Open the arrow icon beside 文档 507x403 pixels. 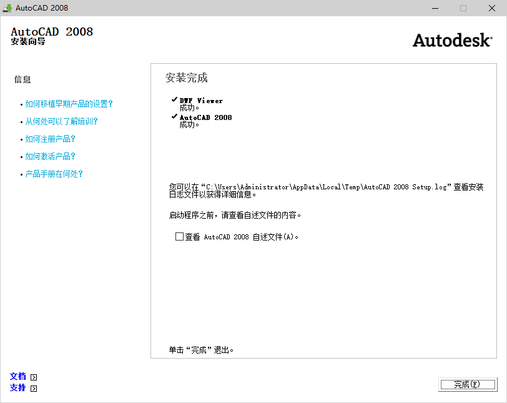click(33, 376)
